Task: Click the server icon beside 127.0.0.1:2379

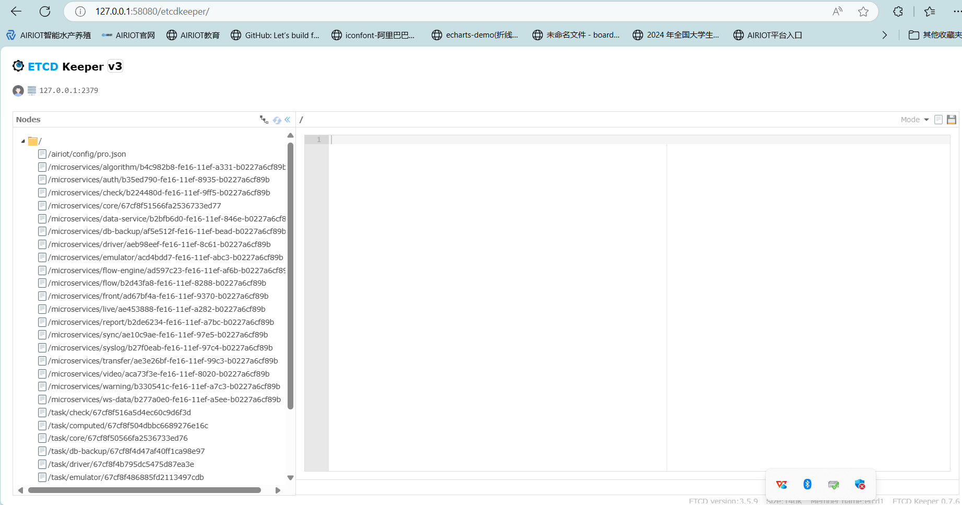Action: coord(32,91)
